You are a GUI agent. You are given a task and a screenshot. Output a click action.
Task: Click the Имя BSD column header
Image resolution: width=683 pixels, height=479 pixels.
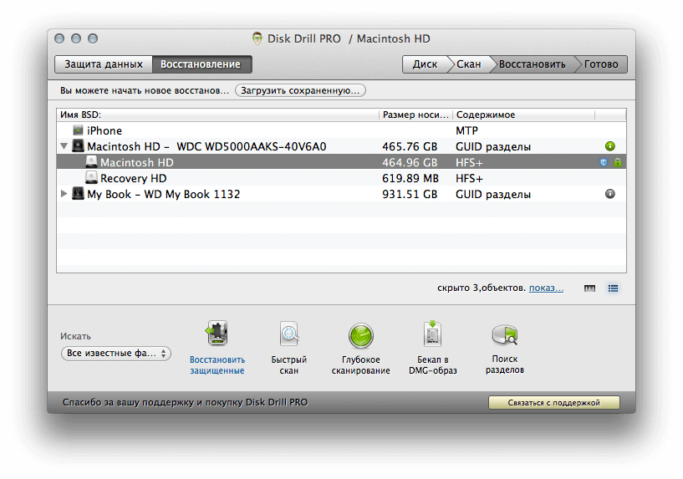[218, 115]
